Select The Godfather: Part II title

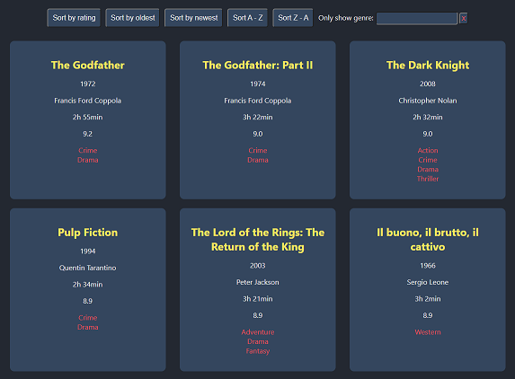257,65
